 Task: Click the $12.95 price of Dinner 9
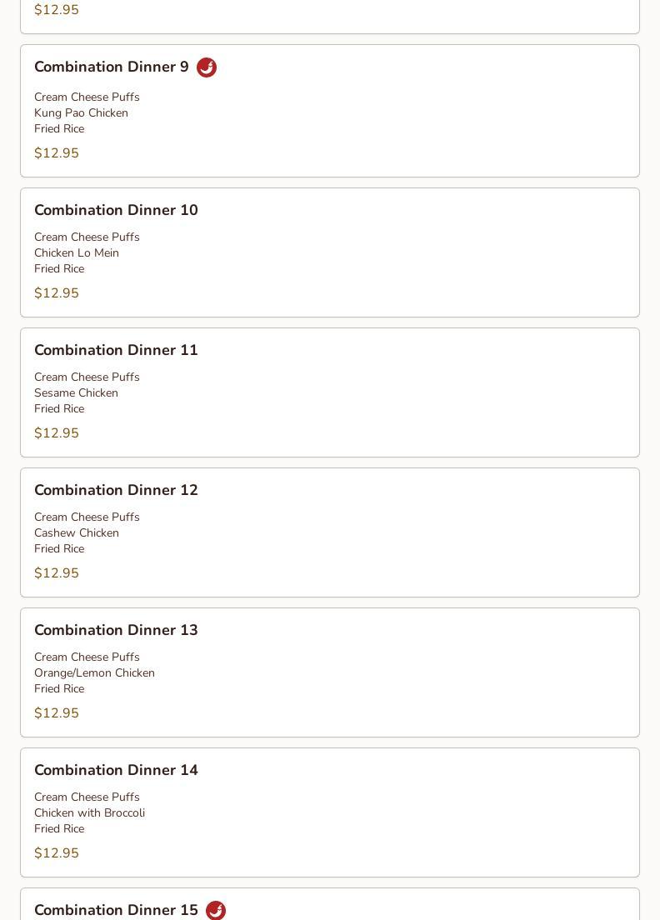click(x=57, y=153)
